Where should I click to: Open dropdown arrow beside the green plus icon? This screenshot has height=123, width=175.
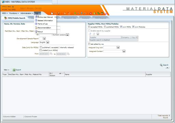pos(78,14)
